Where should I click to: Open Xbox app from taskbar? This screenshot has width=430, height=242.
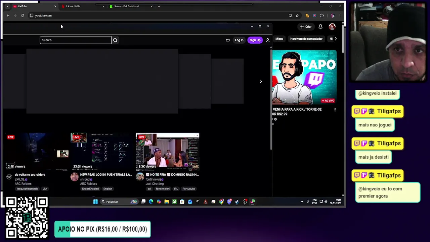tap(174, 202)
